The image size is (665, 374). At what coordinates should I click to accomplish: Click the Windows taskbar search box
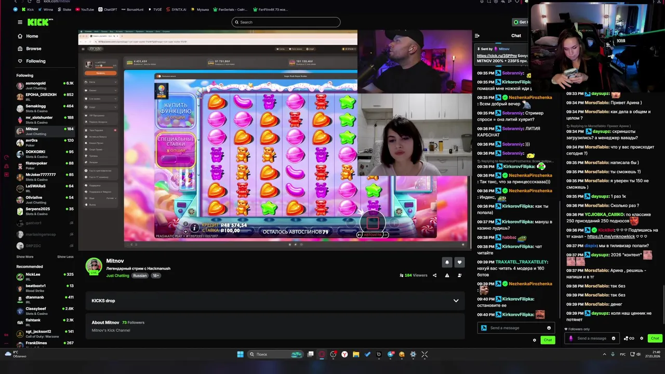(x=275, y=354)
